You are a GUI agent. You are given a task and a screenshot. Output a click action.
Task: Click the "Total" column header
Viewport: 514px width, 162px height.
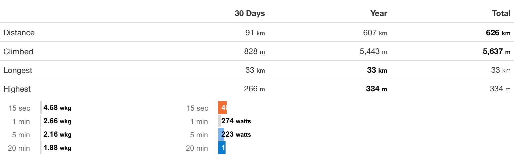click(x=501, y=13)
